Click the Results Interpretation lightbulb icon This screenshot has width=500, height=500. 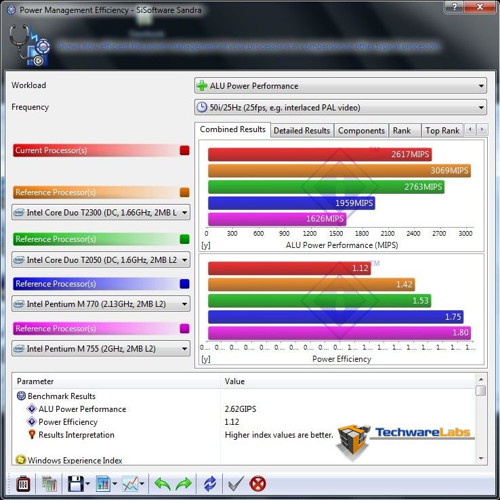(32, 434)
